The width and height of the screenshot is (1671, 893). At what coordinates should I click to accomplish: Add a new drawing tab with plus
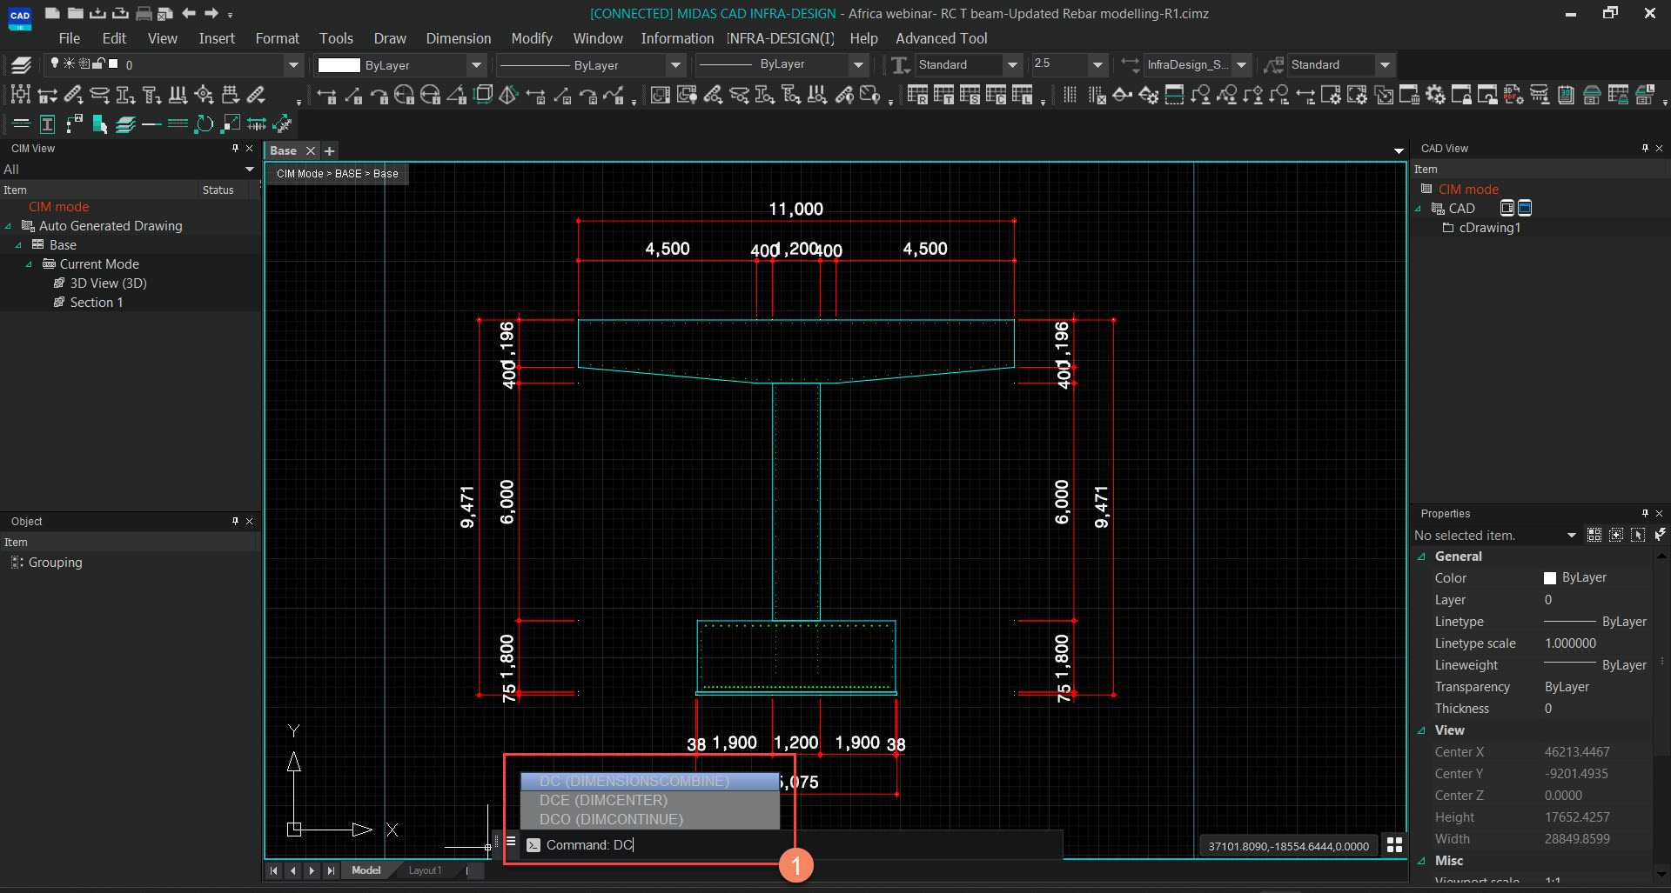(330, 151)
